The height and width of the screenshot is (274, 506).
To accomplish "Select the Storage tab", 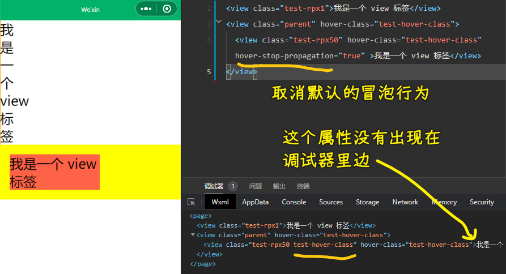I will click(367, 202).
